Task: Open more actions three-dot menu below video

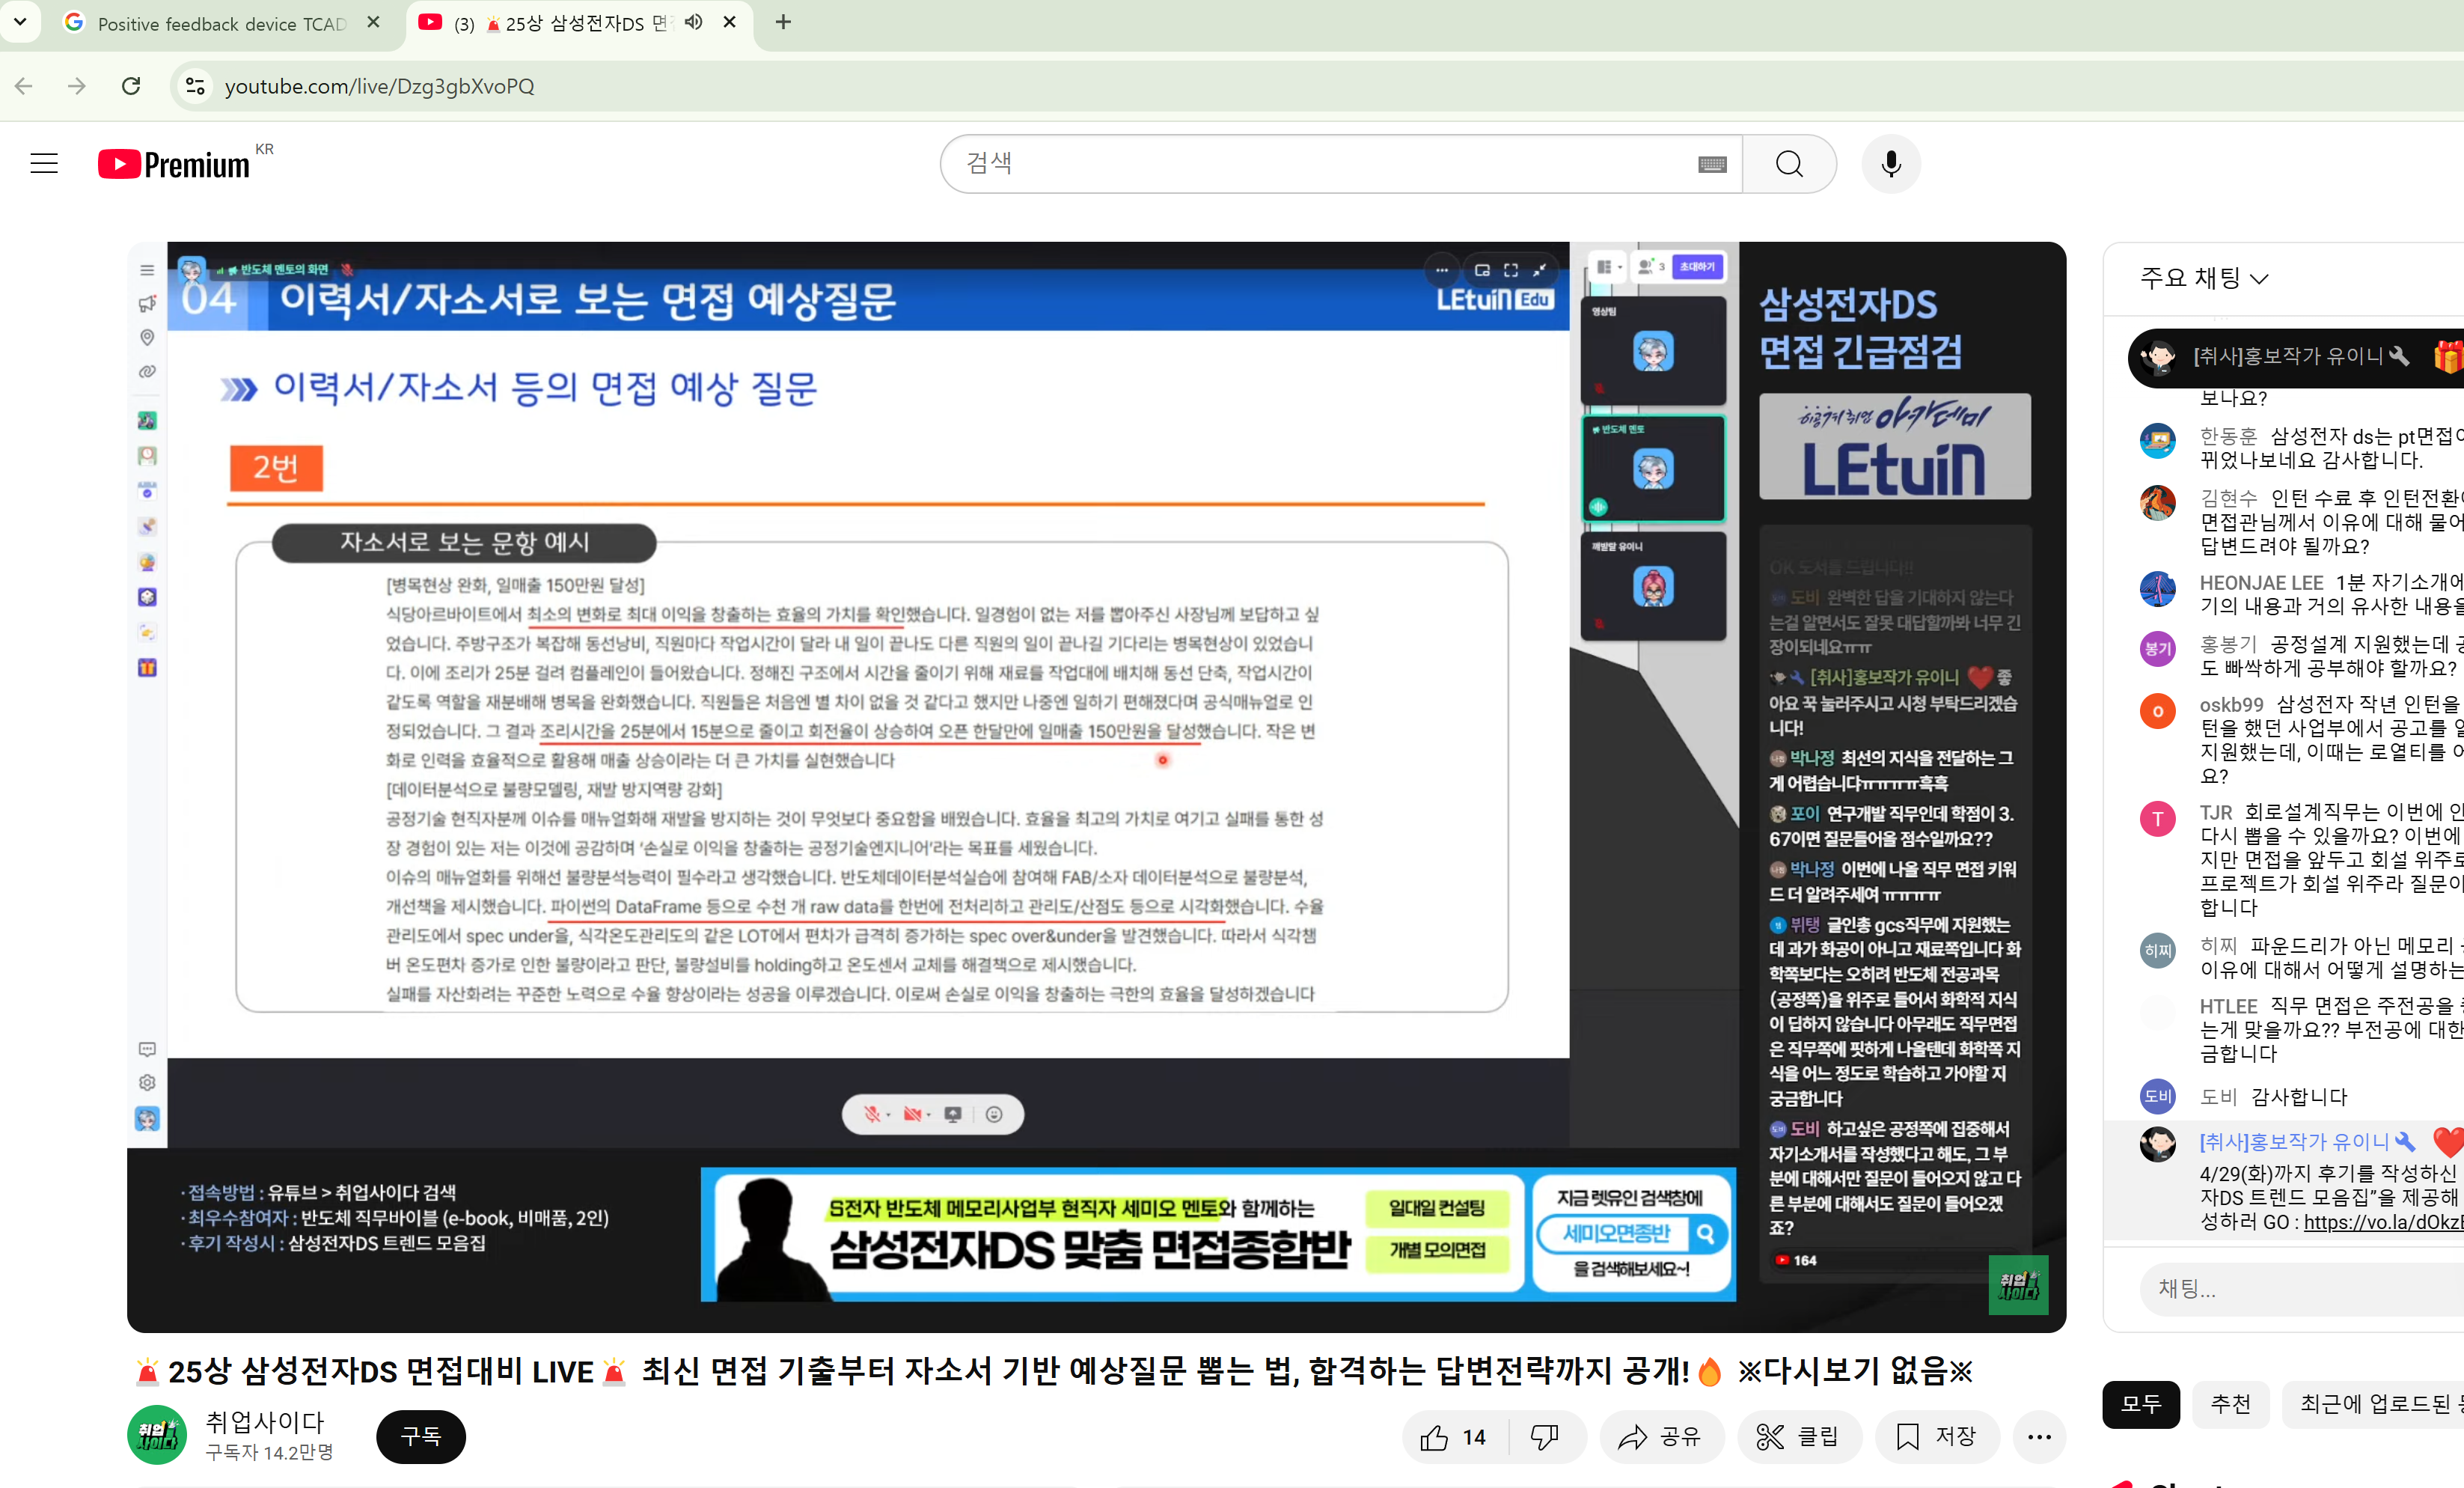Action: click(x=2038, y=1437)
